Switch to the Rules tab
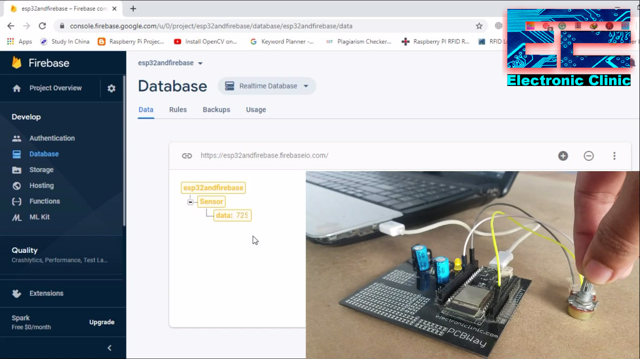Image resolution: width=640 pixels, height=359 pixels. pyautogui.click(x=178, y=109)
